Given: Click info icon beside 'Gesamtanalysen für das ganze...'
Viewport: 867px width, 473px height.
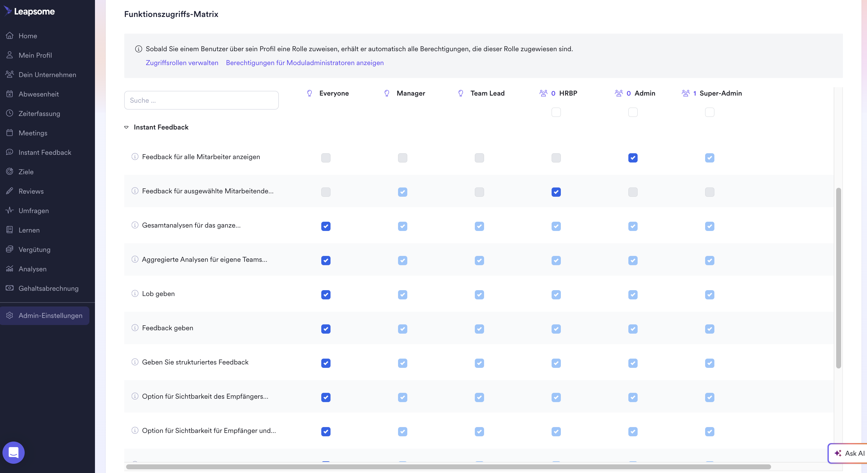Looking at the screenshot, I should point(135,225).
